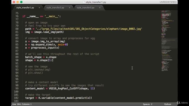Click the Line 164, Column 1 status

point(22,104)
